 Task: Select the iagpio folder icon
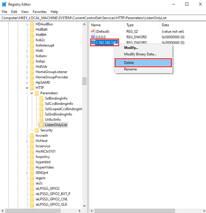point(32,178)
